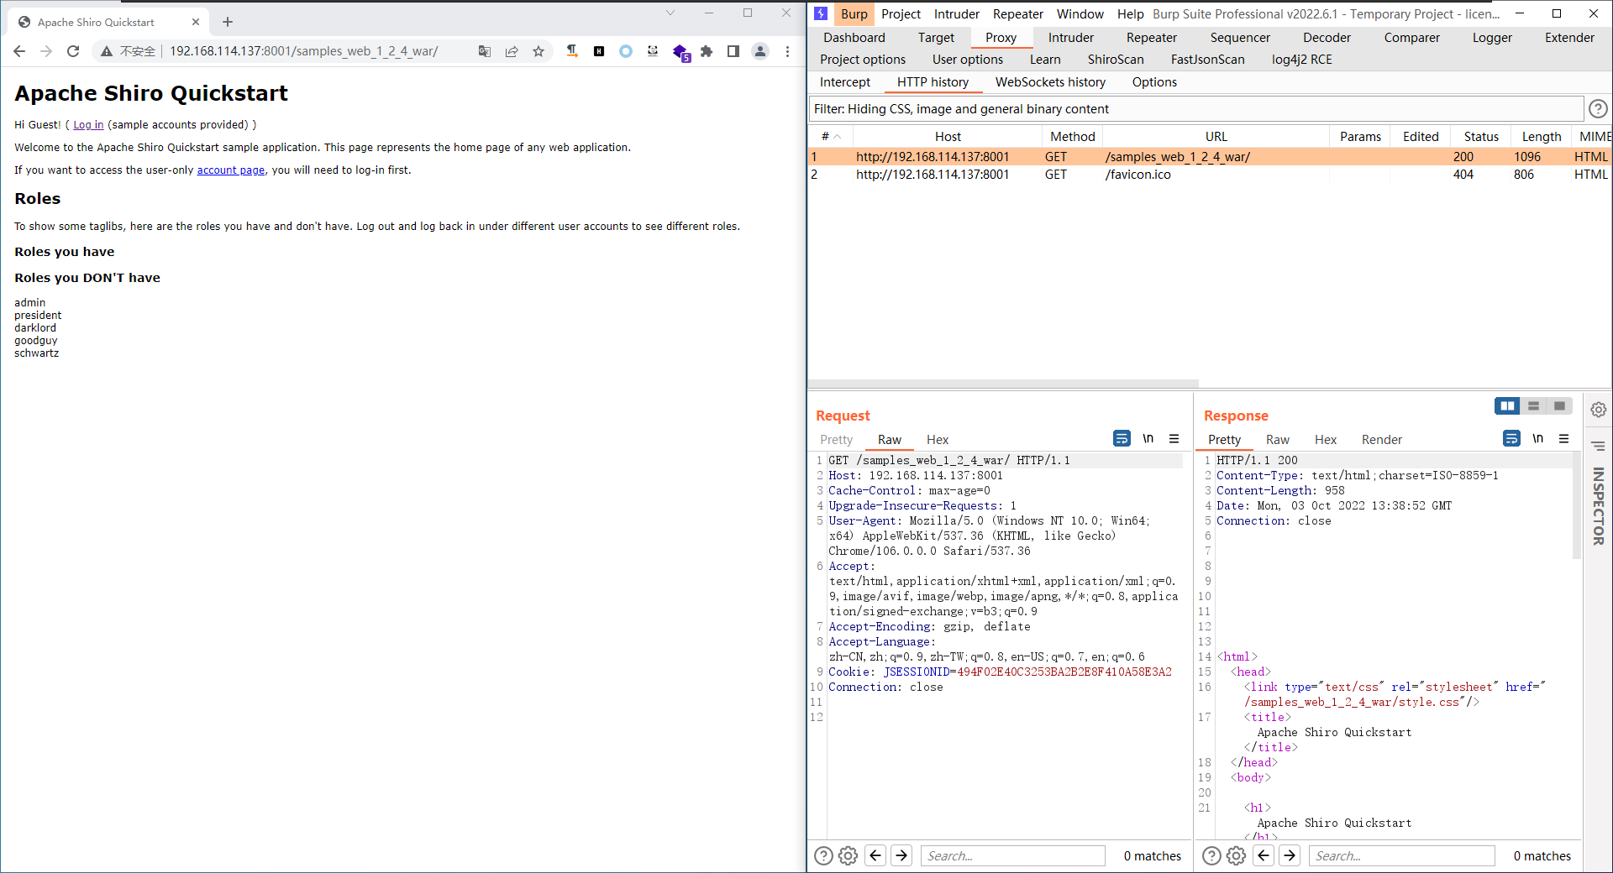Go to next response search match
The width and height of the screenshot is (1613, 873).
click(x=1290, y=855)
